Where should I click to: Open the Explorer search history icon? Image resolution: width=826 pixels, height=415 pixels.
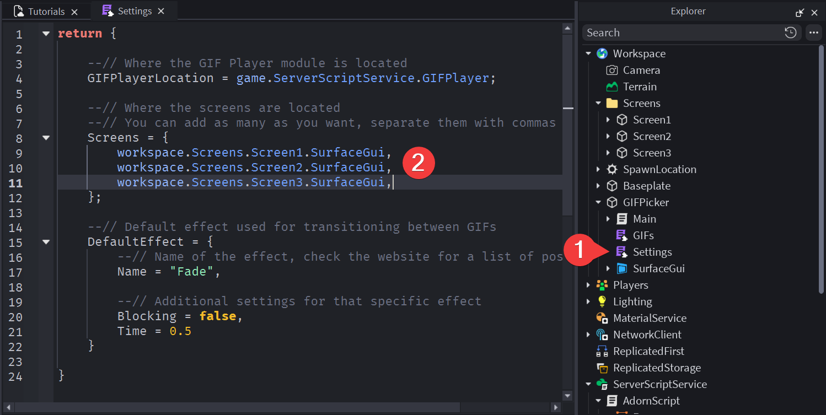(x=790, y=33)
